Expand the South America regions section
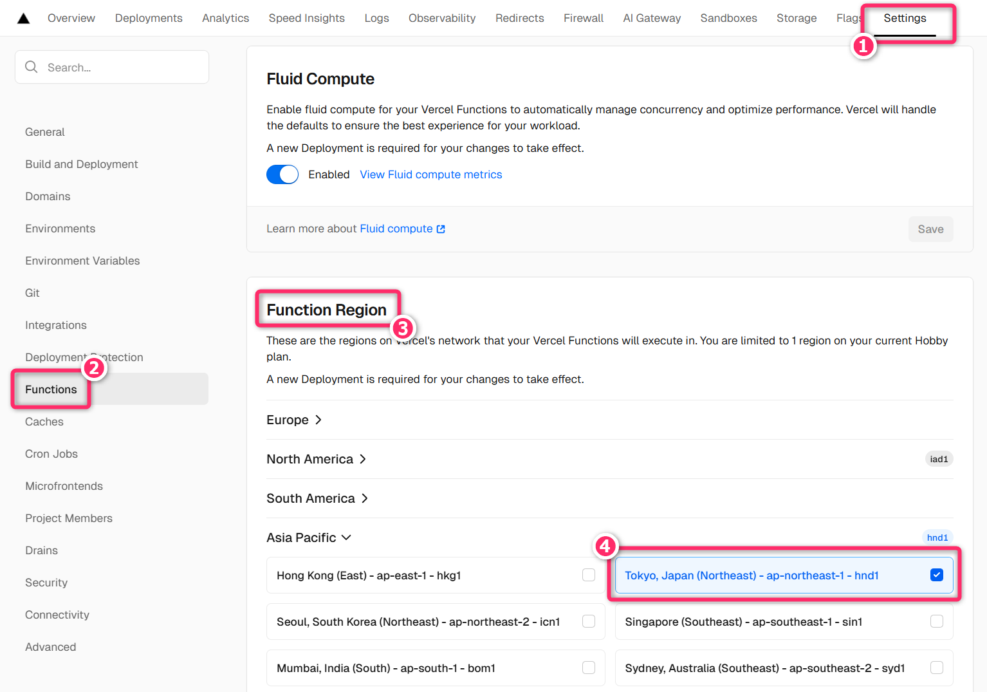Image resolution: width=987 pixels, height=692 pixels. pos(317,498)
